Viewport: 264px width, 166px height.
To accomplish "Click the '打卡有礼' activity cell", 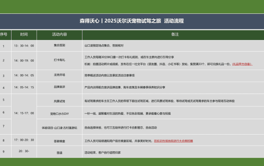I will click(59, 60).
